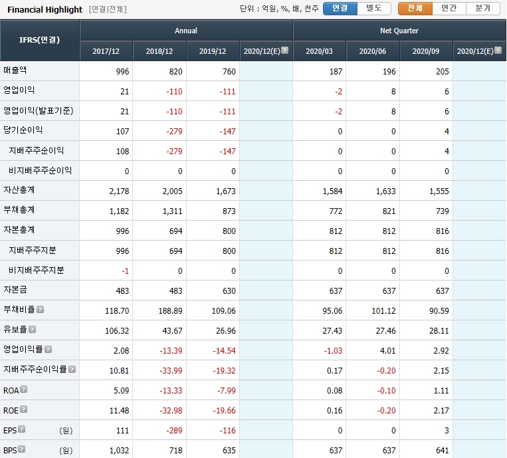Click the ROA help icon
This screenshot has width=507, height=458.
point(24,390)
